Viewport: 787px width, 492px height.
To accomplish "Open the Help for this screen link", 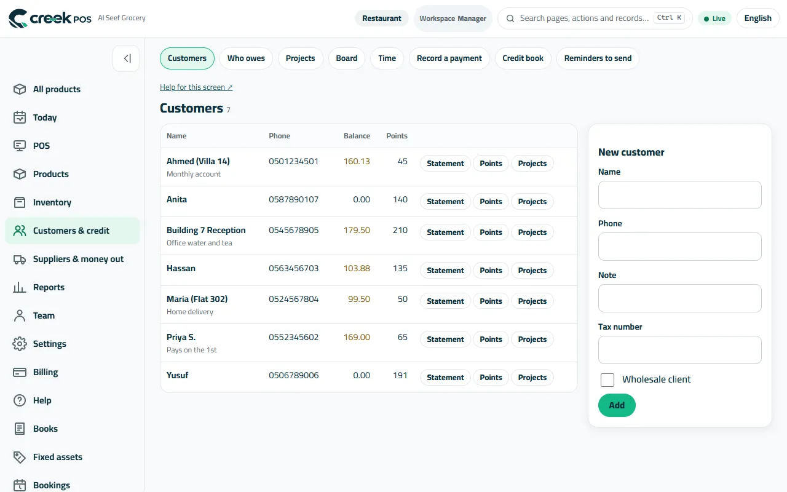I will point(196,87).
